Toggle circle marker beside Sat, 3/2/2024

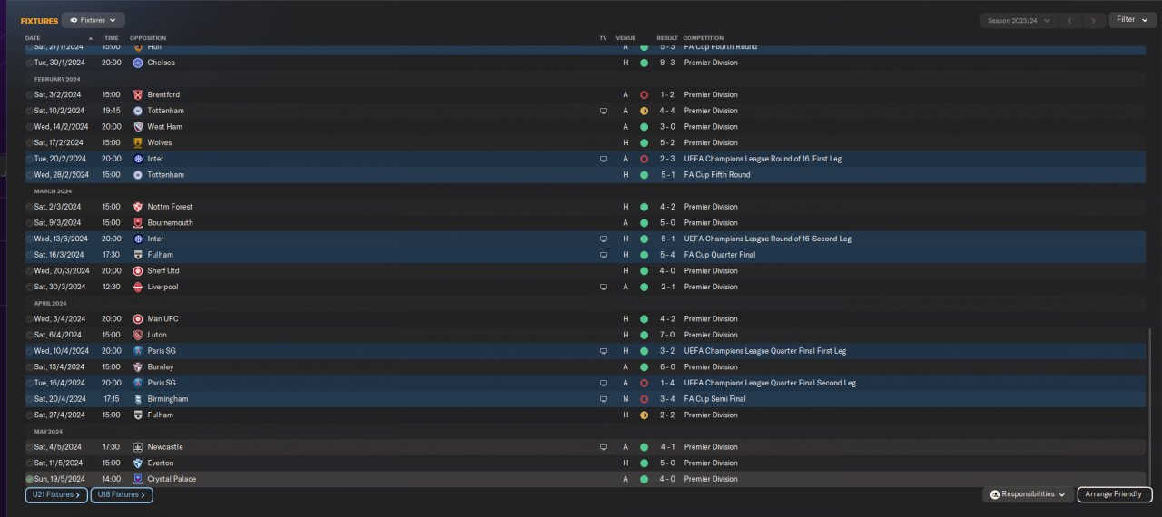click(29, 94)
